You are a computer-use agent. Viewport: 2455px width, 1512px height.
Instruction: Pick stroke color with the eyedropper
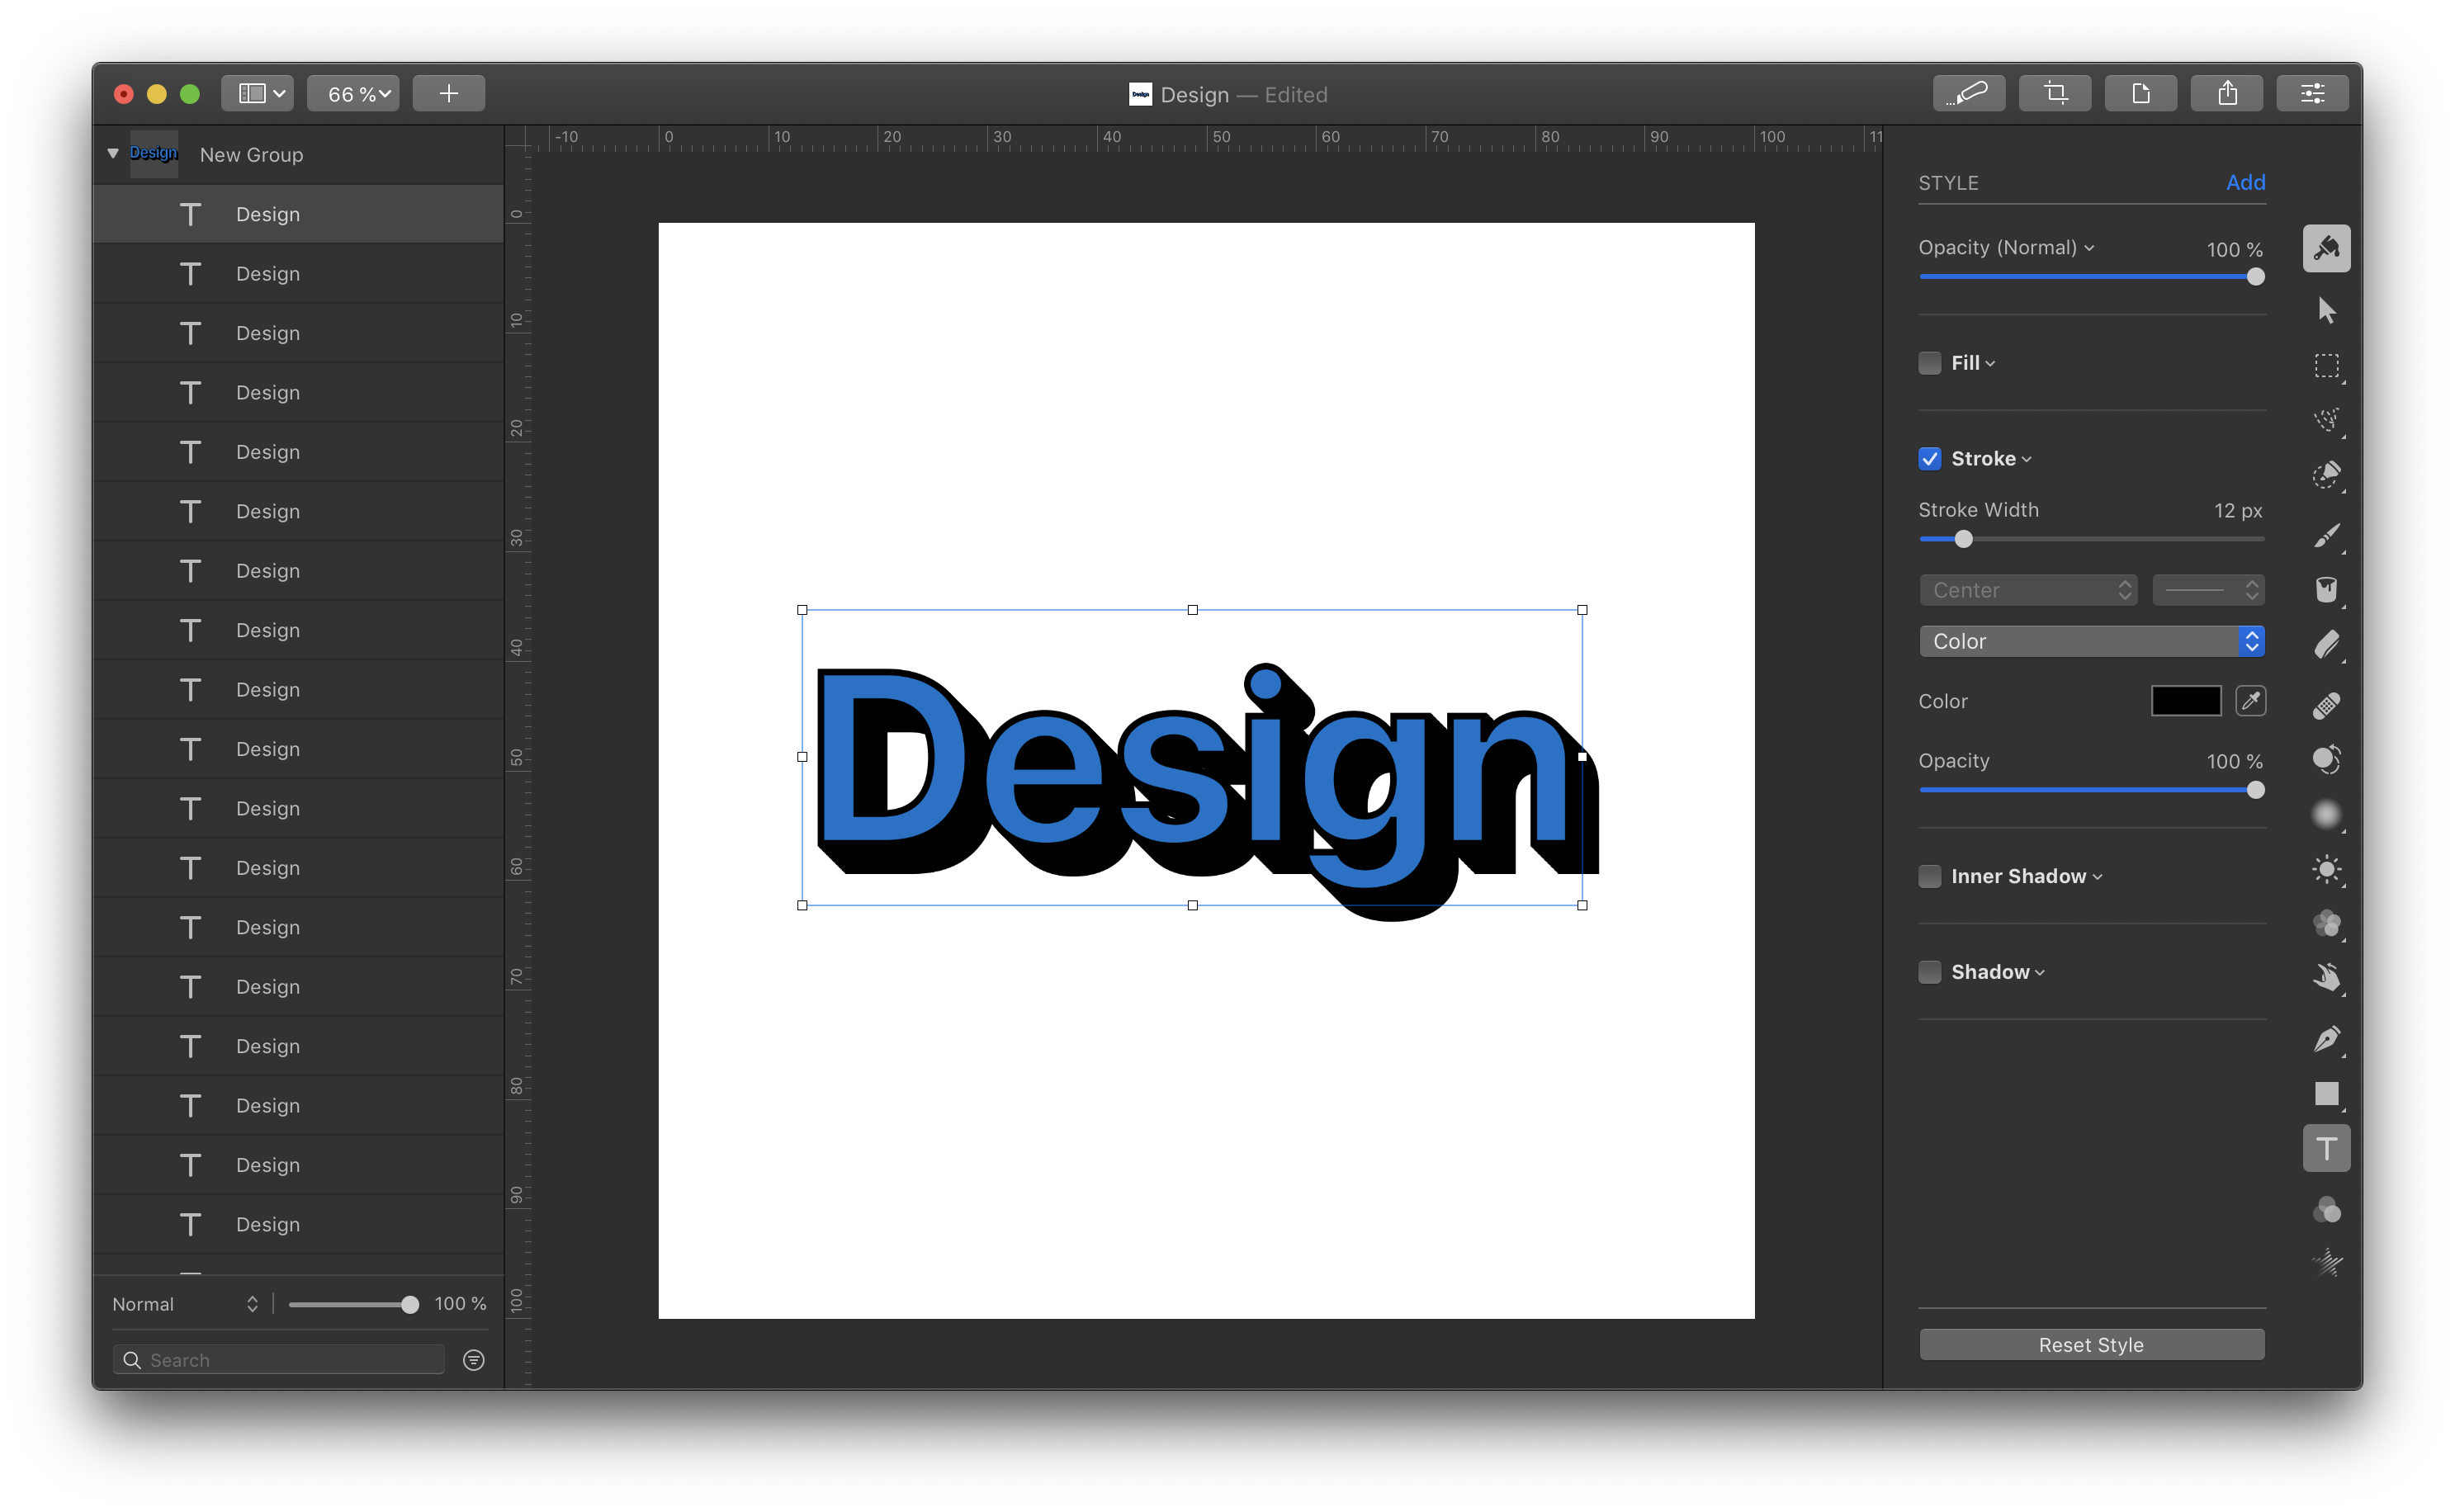click(x=2250, y=701)
